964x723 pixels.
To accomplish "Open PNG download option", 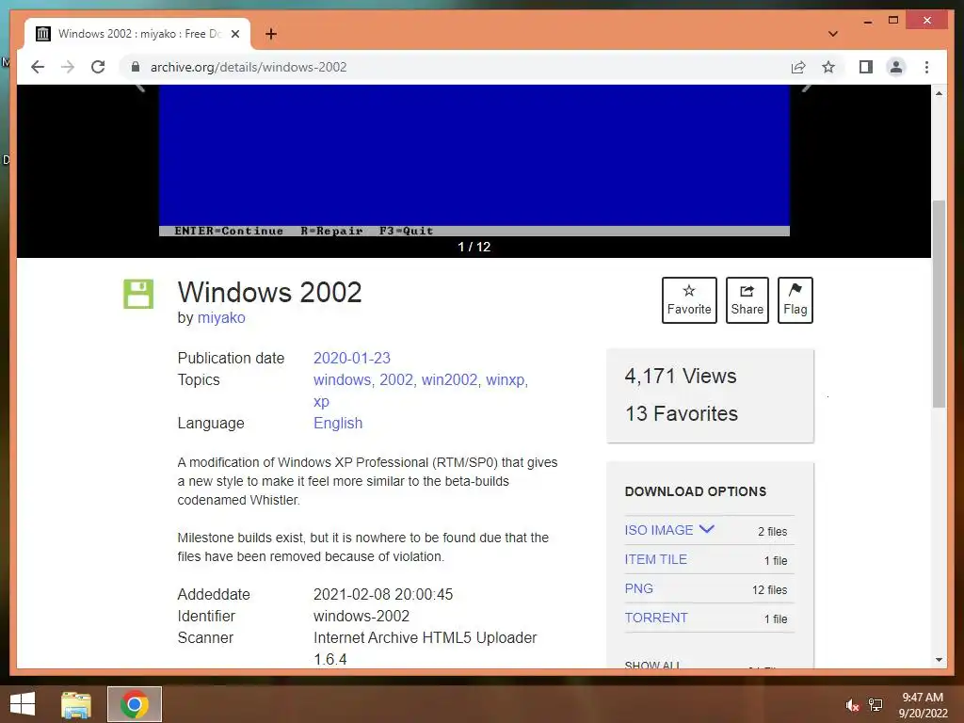I will [639, 588].
